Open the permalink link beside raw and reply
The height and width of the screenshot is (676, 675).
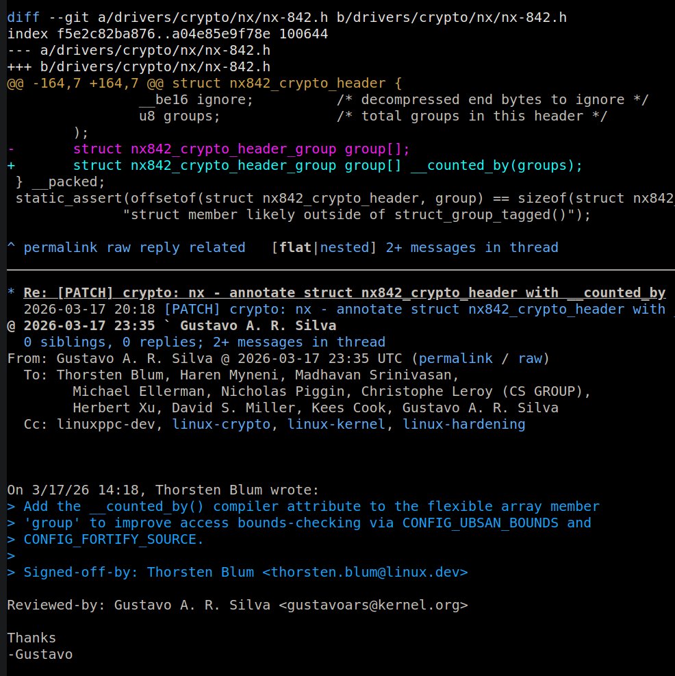(x=60, y=247)
